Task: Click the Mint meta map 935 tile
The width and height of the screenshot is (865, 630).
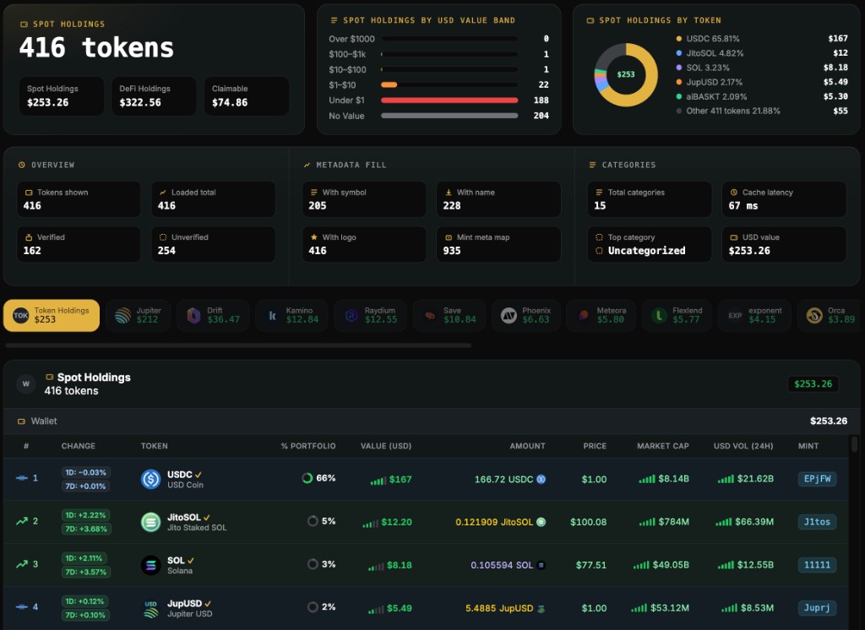Action: coord(498,244)
